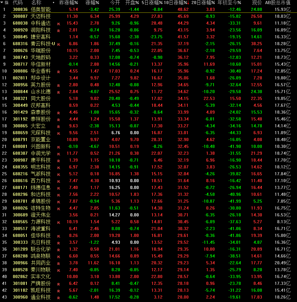Viewport: 297px width, 302px height.
Task: Sort by 代码 column header
Action: (17, 3)
